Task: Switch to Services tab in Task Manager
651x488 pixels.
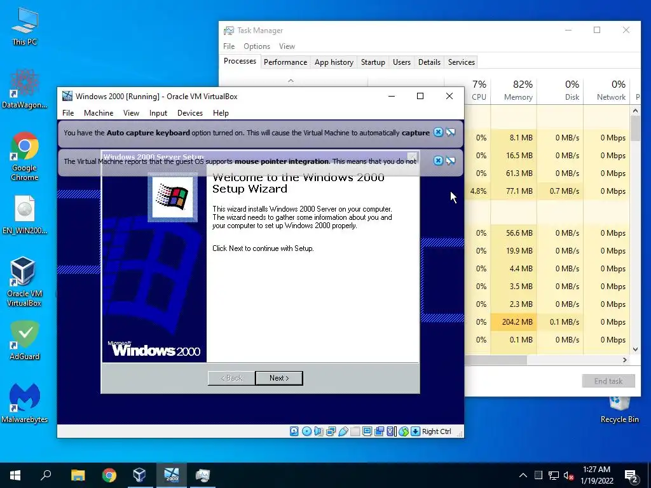Action: pyautogui.click(x=462, y=62)
